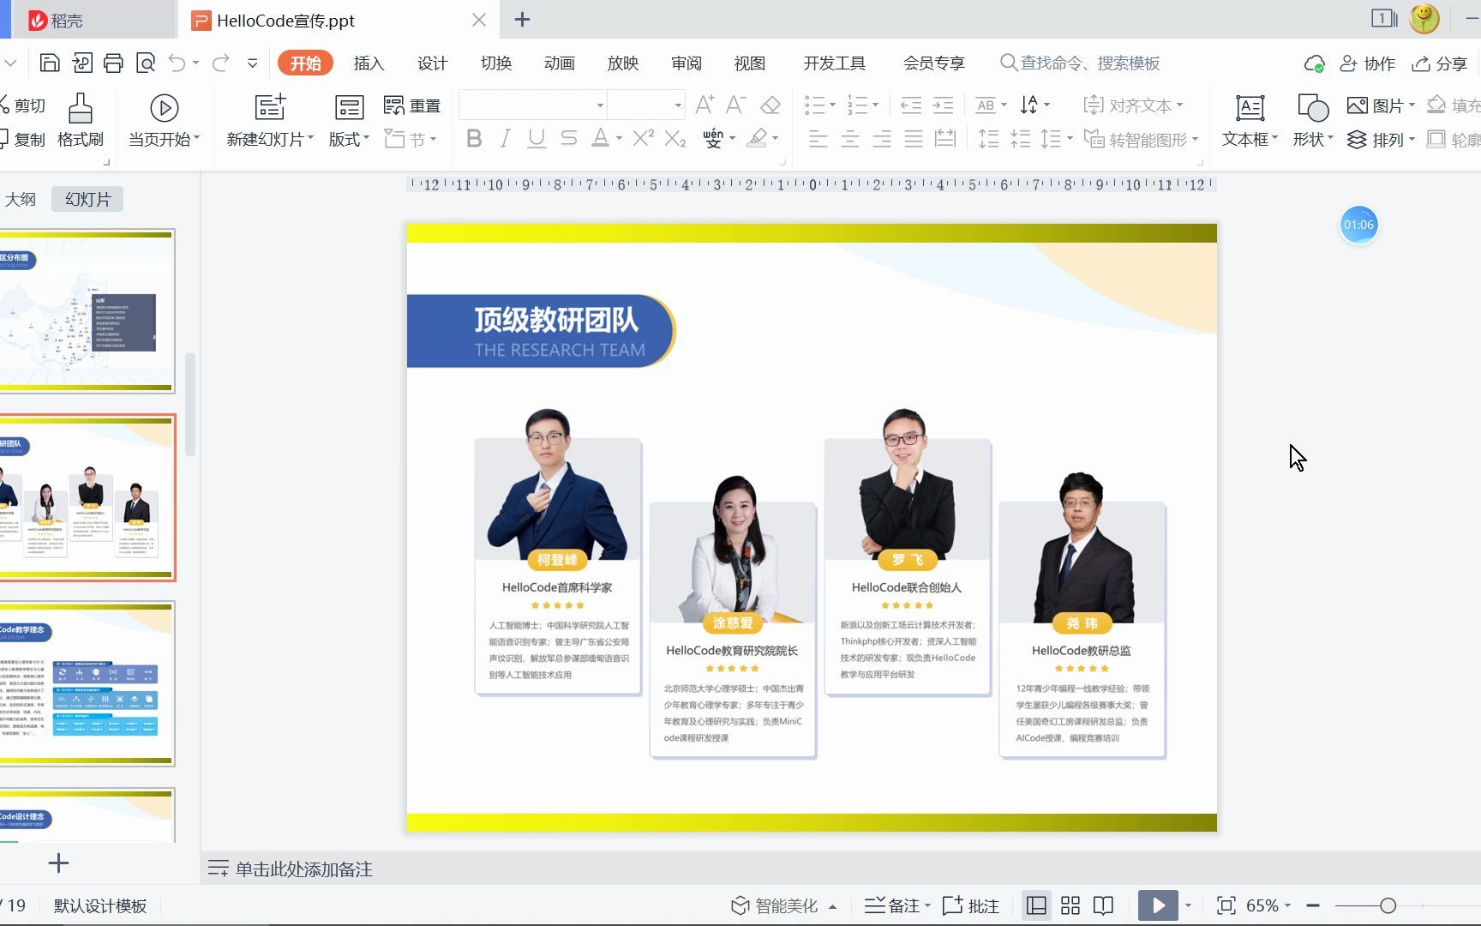Screen dimensions: 1481x926
Task: Open the 大纲 outline panel tab
Action: click(x=21, y=198)
